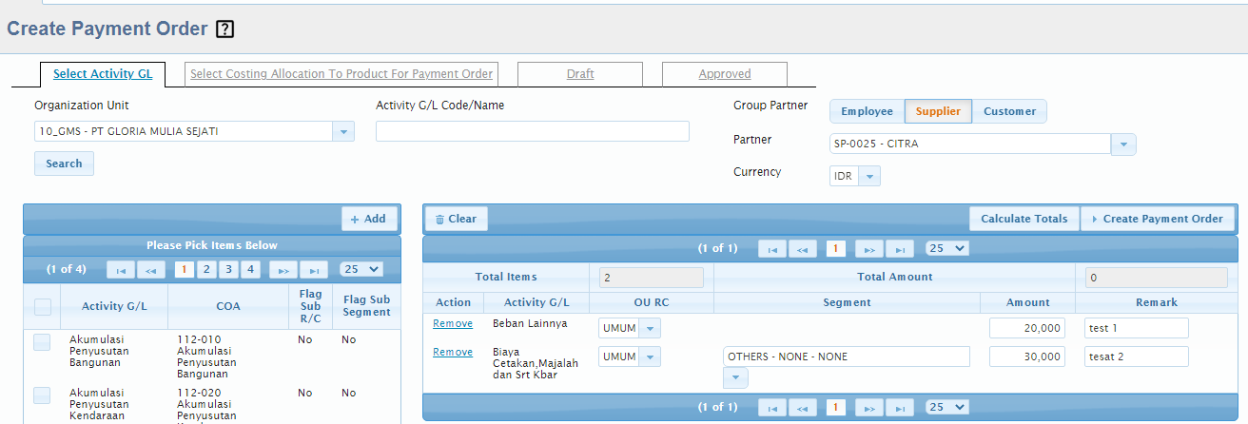Open OU RC dropdown for Biaya Cetakan row
The image size is (1248, 424).
[x=649, y=357]
